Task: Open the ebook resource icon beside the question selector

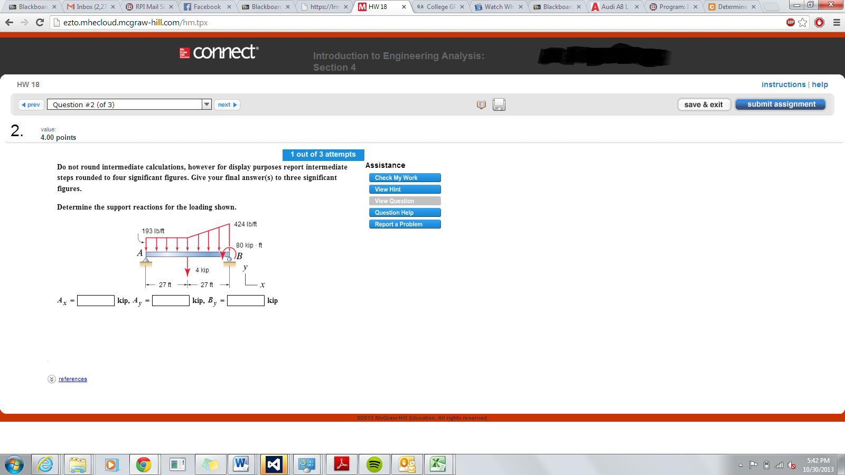Action: tap(481, 104)
